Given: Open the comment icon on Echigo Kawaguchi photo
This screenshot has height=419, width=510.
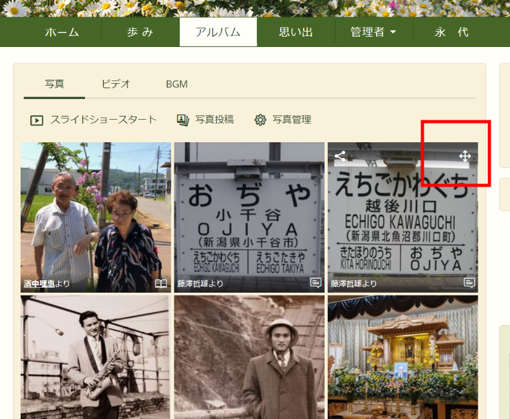Looking at the screenshot, I should [x=469, y=283].
